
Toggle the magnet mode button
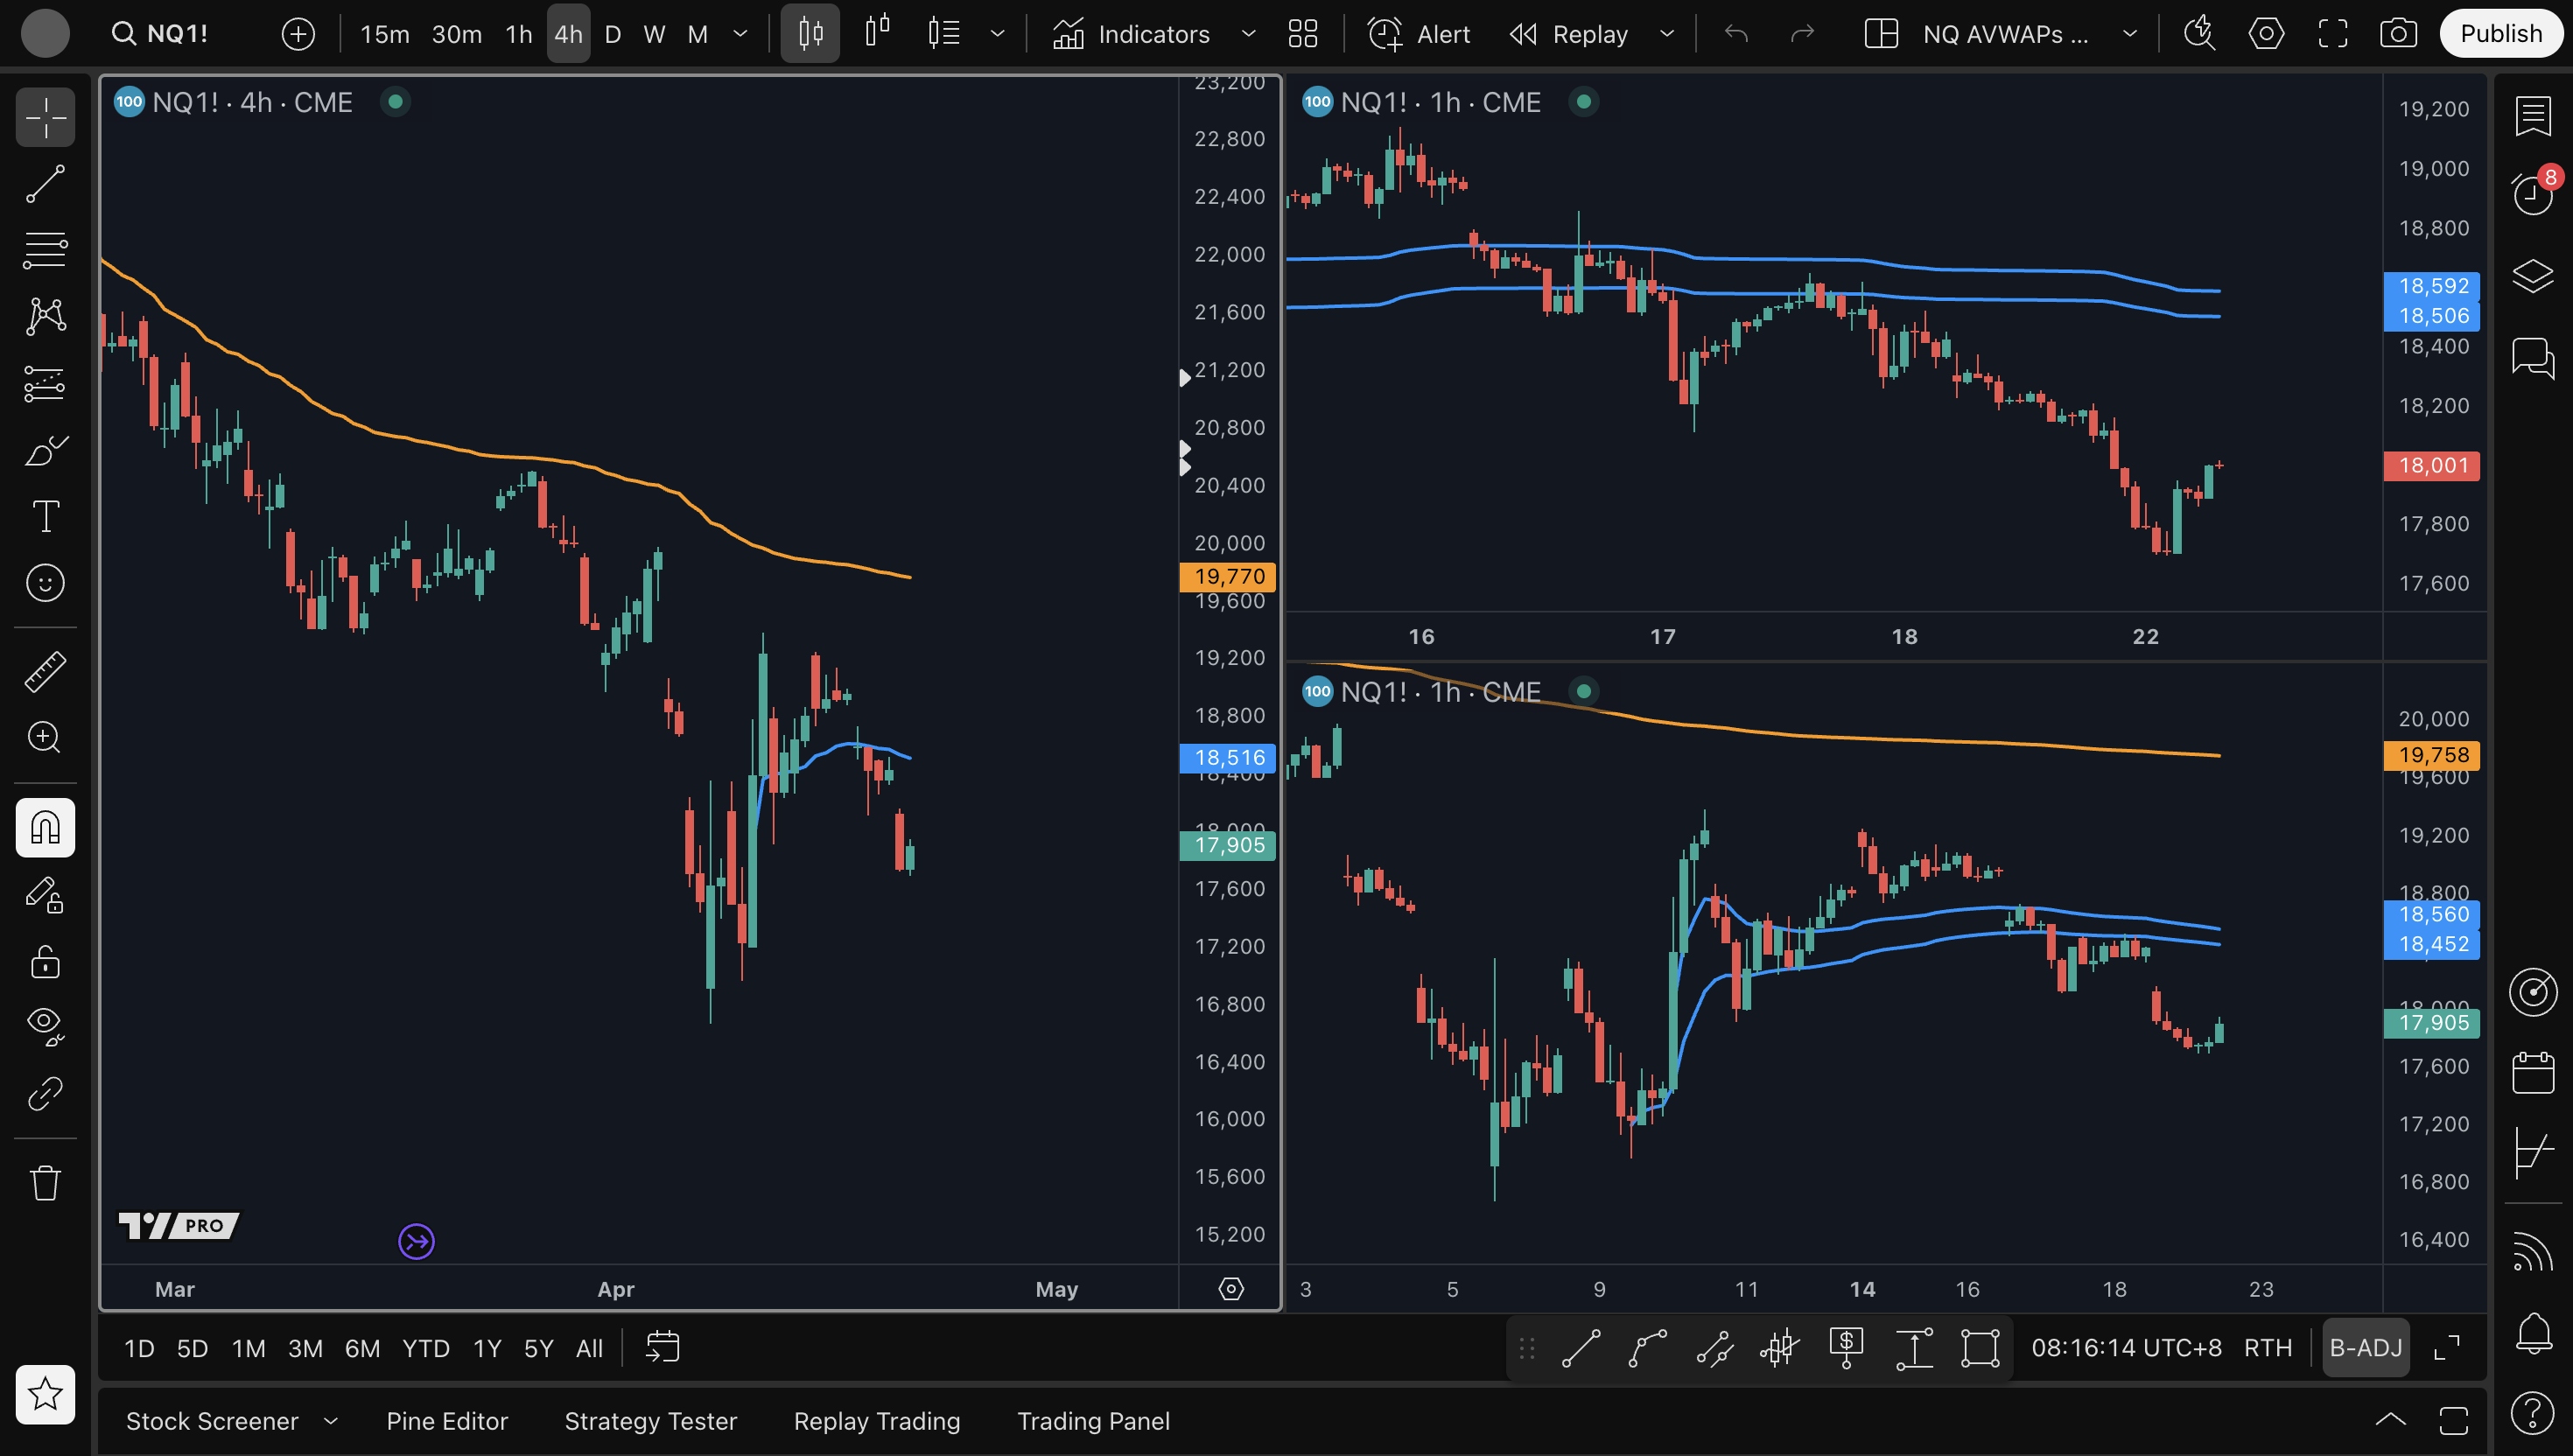pos(45,828)
